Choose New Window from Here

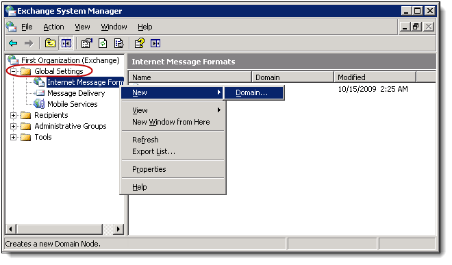[172, 122]
